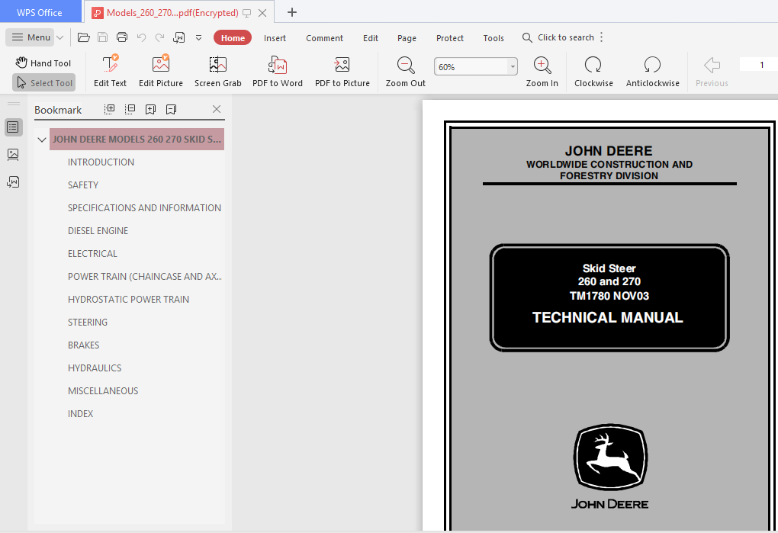Click the sidebar PDF convert icon
778x533 pixels.
[14, 182]
